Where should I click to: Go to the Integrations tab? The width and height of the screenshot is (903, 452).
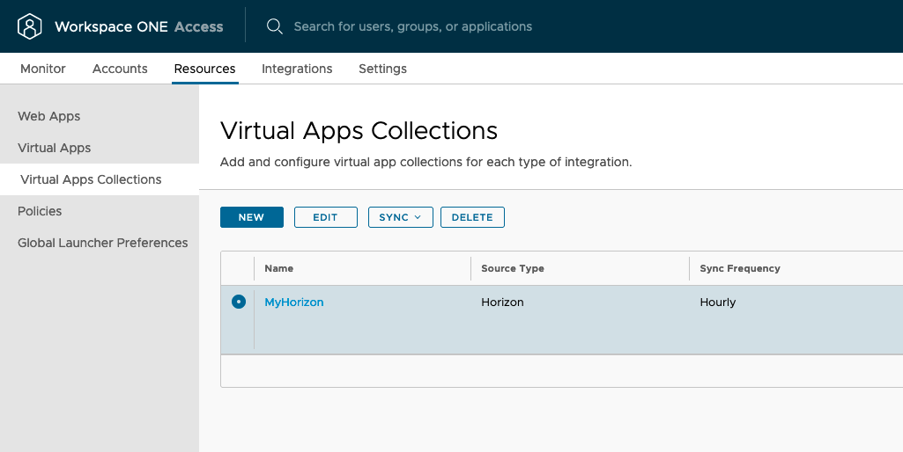click(297, 69)
